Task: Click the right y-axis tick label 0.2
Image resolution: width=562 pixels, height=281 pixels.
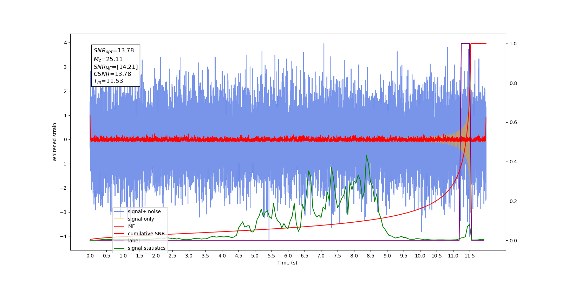Action: pos(513,201)
